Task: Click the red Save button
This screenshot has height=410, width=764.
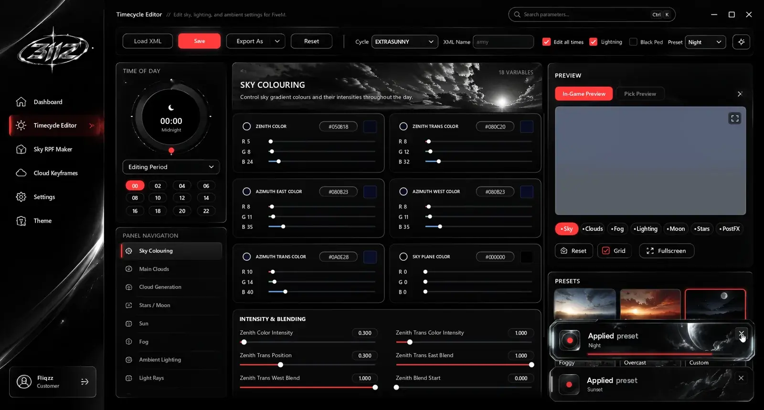Action: click(x=199, y=41)
